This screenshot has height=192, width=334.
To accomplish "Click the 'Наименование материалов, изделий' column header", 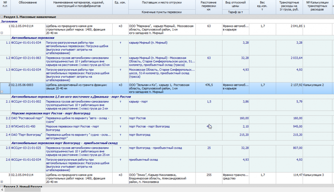I will 79,7.
